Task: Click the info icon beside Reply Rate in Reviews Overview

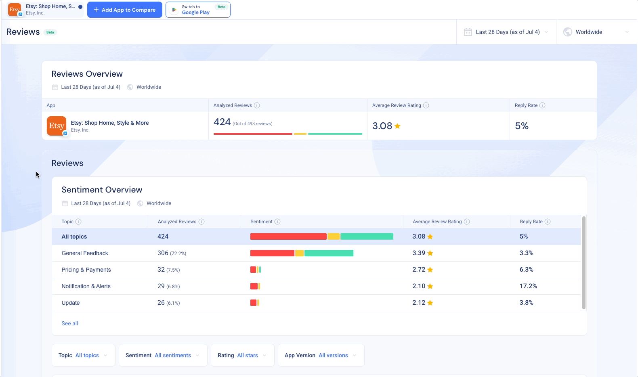Action: 542,105
